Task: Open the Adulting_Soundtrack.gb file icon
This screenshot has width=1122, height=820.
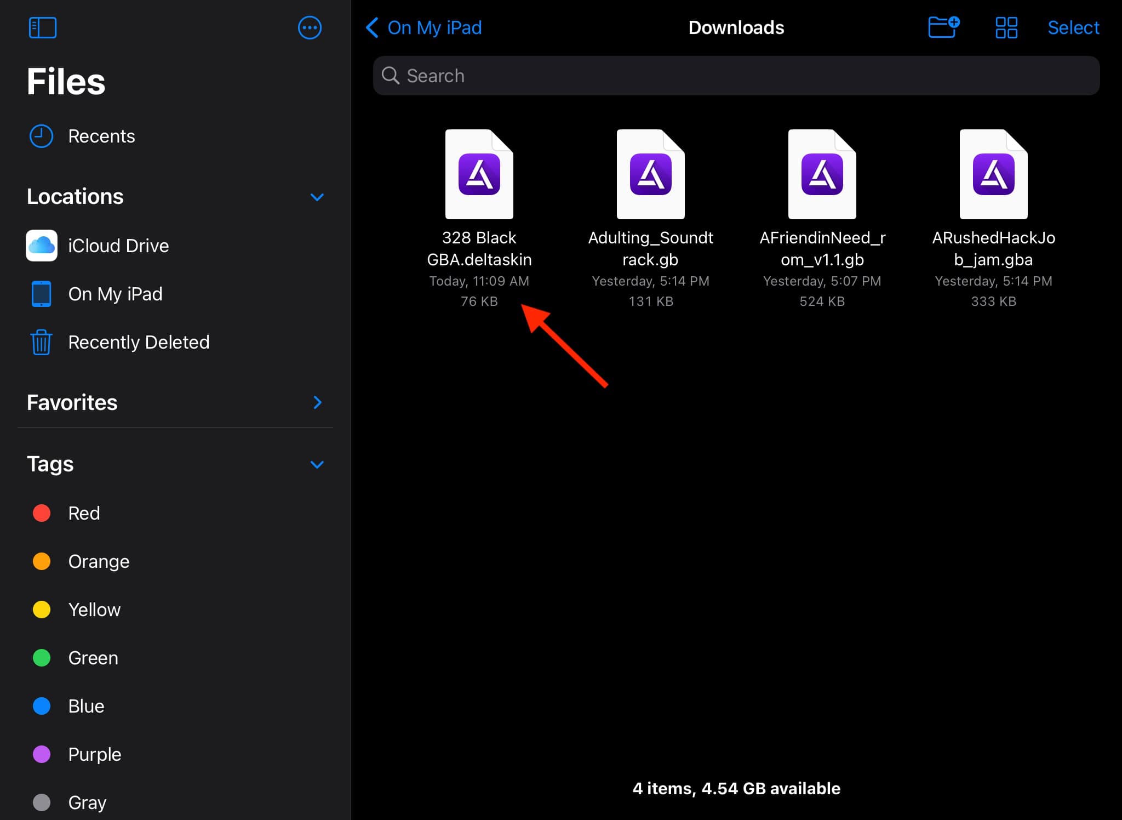Action: (x=650, y=175)
